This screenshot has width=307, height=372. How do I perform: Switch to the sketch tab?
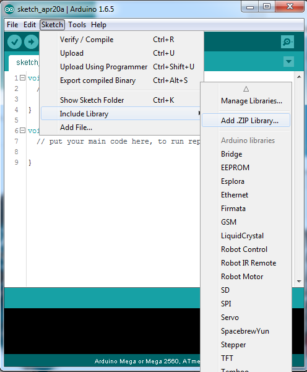click(x=24, y=63)
